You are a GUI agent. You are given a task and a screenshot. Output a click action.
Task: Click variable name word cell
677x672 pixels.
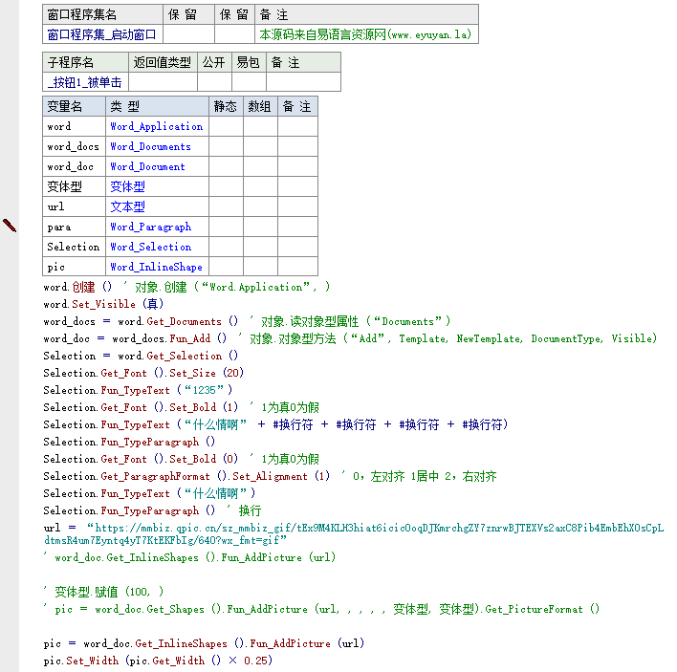click(74, 126)
